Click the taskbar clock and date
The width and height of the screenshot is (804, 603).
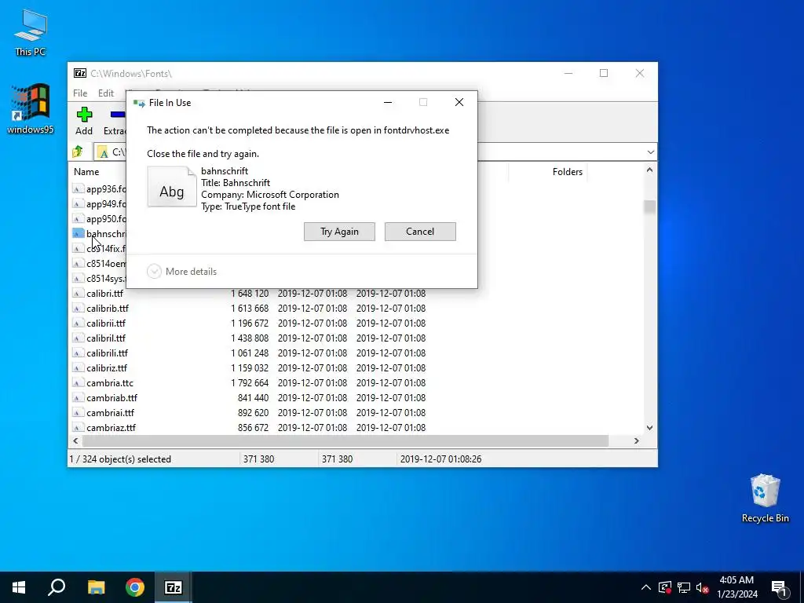(x=737, y=587)
